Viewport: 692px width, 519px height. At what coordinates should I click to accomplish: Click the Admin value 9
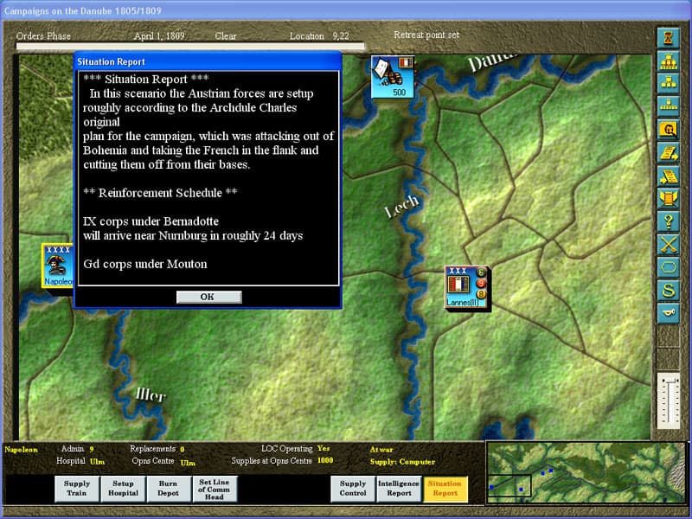pyautogui.click(x=92, y=449)
